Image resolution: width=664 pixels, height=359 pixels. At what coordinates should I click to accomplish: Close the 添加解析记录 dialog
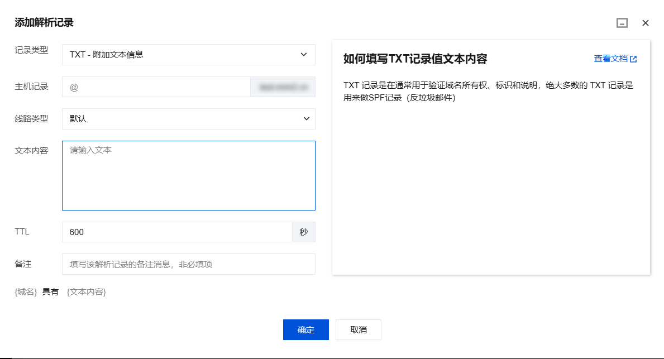click(x=646, y=23)
